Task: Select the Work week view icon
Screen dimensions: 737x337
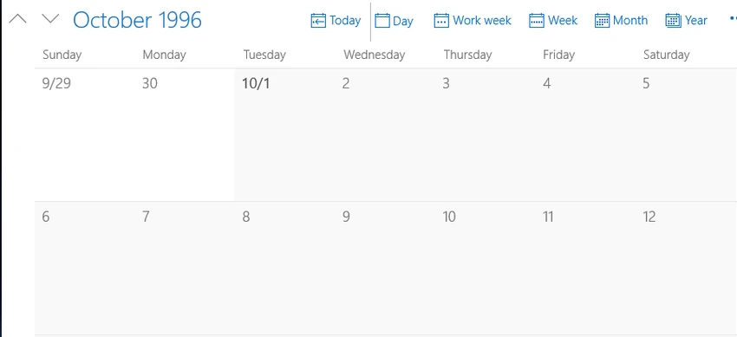Action: (x=441, y=21)
